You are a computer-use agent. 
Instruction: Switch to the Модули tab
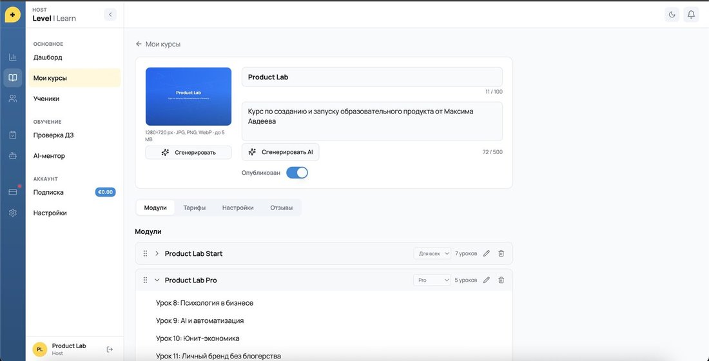155,208
